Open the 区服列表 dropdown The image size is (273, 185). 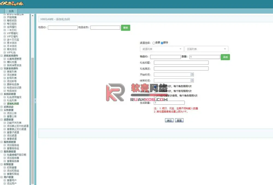pos(206,49)
